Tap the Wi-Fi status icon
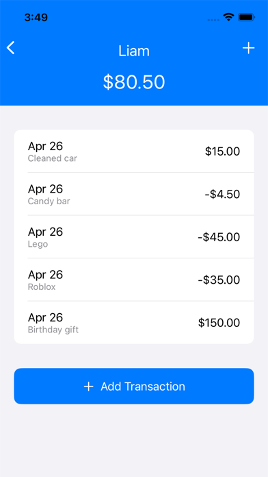Screen dimensions: 268x477 228,17
